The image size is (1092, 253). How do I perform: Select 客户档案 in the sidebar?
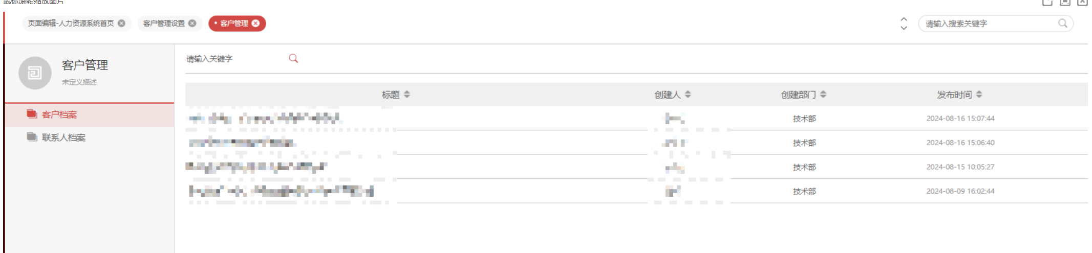point(59,114)
